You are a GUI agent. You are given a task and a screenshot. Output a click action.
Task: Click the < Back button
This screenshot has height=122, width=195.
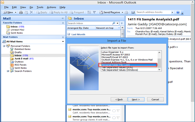coord(119,99)
